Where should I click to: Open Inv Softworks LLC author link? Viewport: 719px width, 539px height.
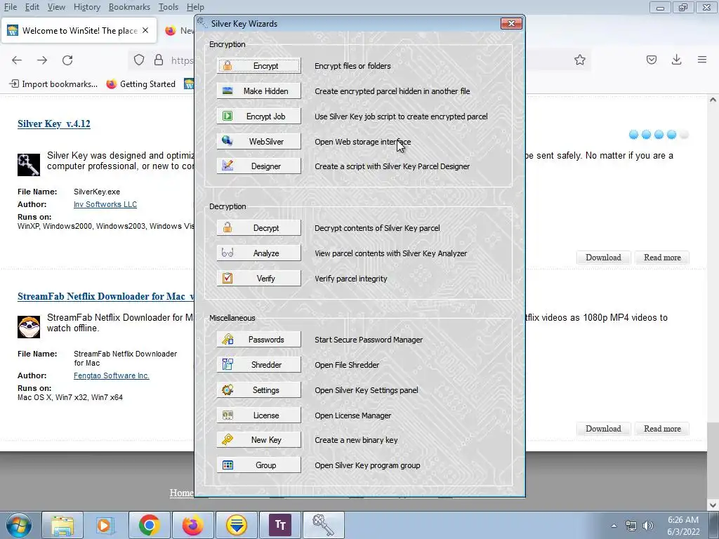point(105,204)
